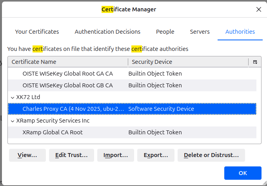The height and width of the screenshot is (186, 267).
Task: Click the Authorities tab
Action: click(x=240, y=32)
